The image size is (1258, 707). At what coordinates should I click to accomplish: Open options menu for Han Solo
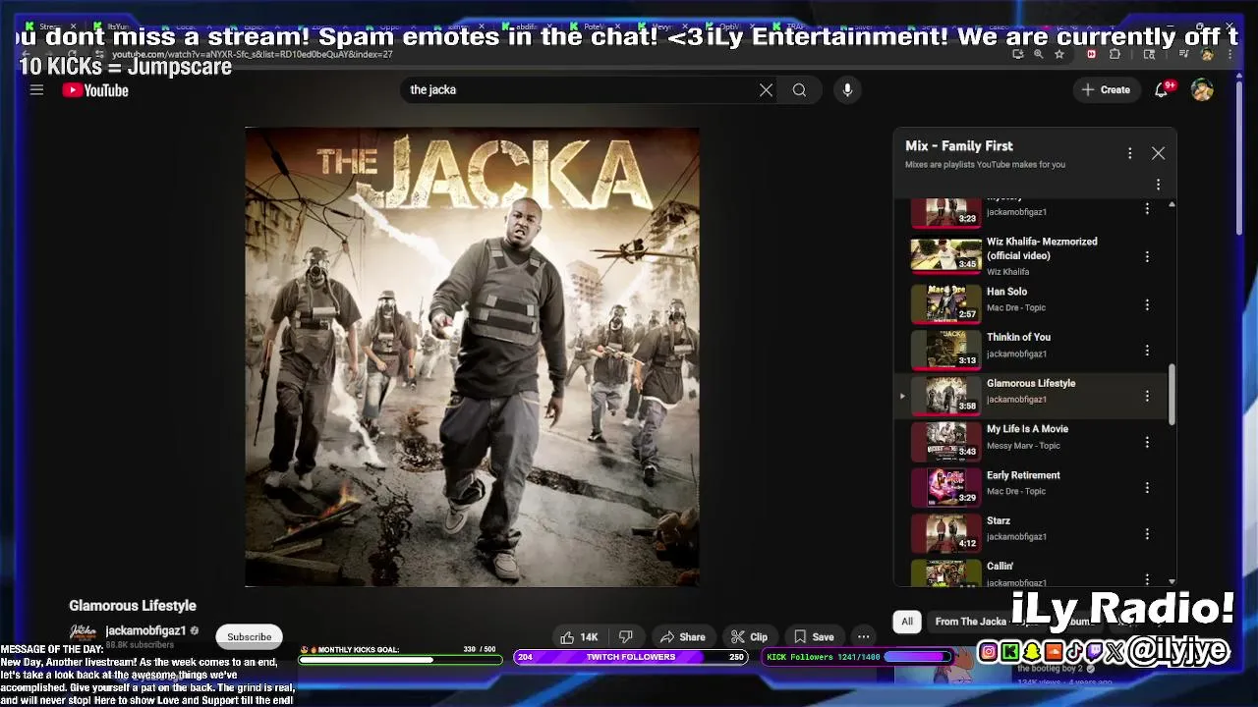[1147, 305]
